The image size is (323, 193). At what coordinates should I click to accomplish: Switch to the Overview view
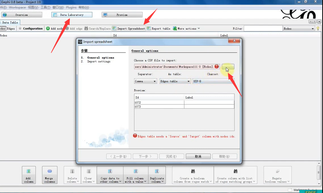click(22, 15)
